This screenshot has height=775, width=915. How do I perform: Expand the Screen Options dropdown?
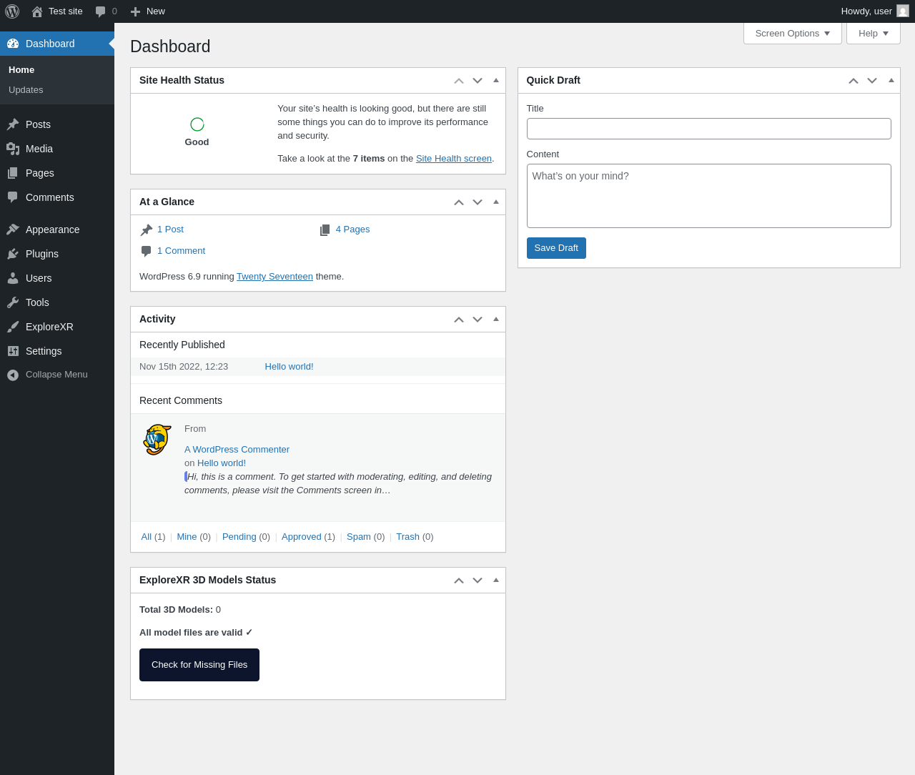(x=793, y=34)
